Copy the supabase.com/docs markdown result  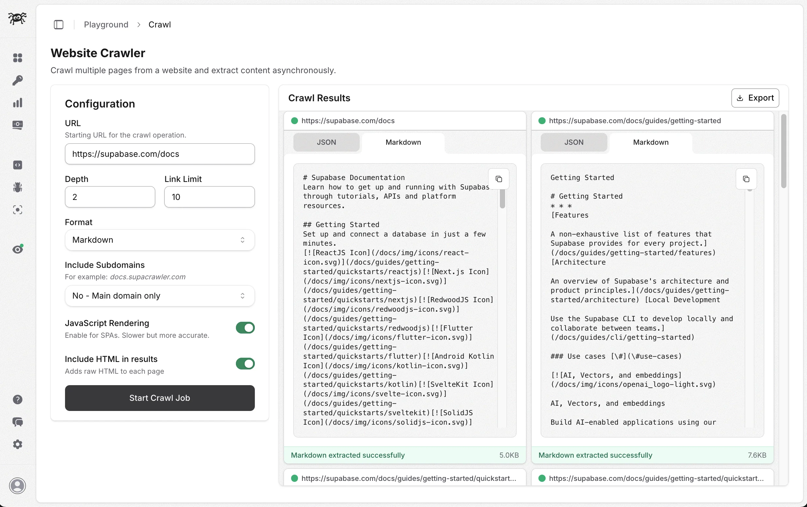pyautogui.click(x=499, y=179)
